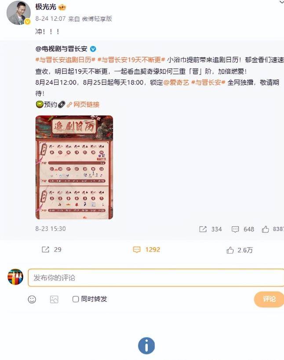This screenshot has height=360, width=284.
Task: Click the blue info icon at bottom
Action: [x=146, y=346]
